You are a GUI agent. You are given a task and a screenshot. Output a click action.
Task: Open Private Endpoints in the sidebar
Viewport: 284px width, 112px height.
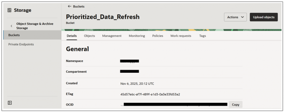(x=21, y=44)
